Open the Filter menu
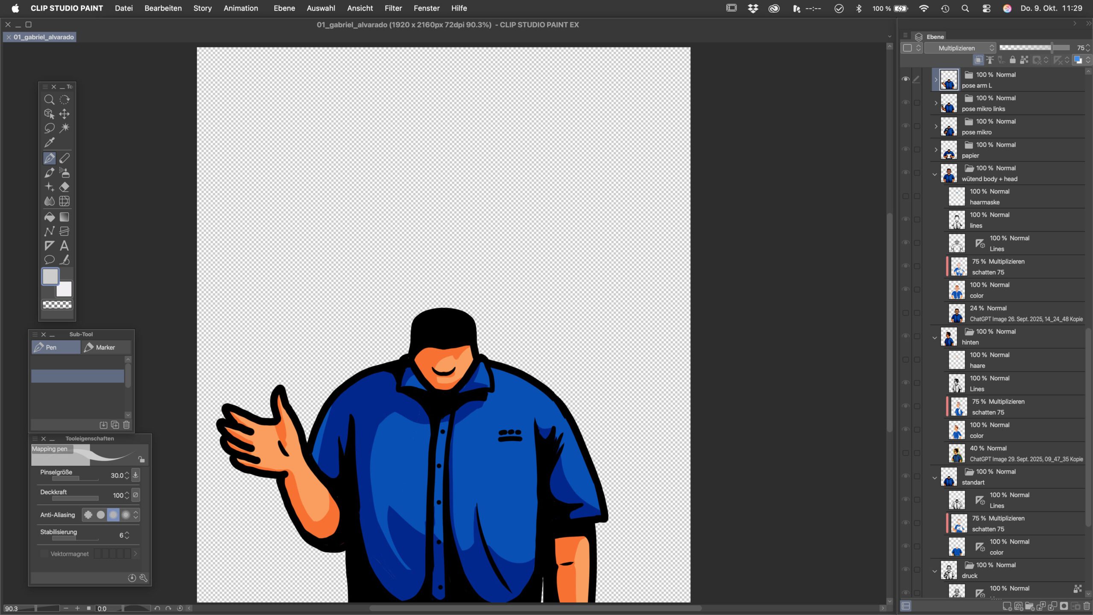 coord(393,8)
